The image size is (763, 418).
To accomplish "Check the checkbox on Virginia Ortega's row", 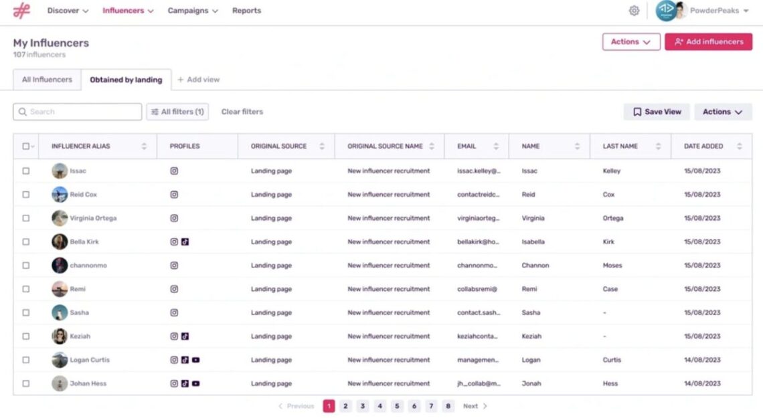I will tap(25, 218).
